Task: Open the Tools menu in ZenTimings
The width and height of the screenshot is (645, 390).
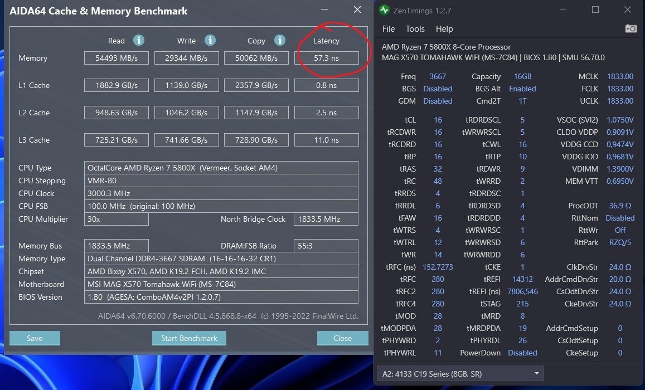Action: point(415,29)
